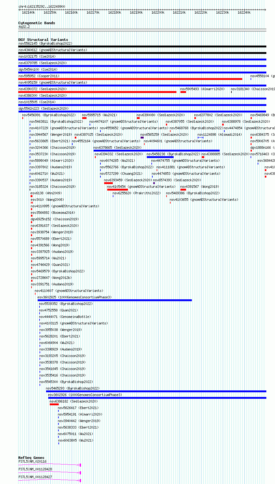This screenshot has height=484, width=275.
Task: Click the nsv5465293 (ByrskaBishop2022) label
Action: tap(73, 388)
